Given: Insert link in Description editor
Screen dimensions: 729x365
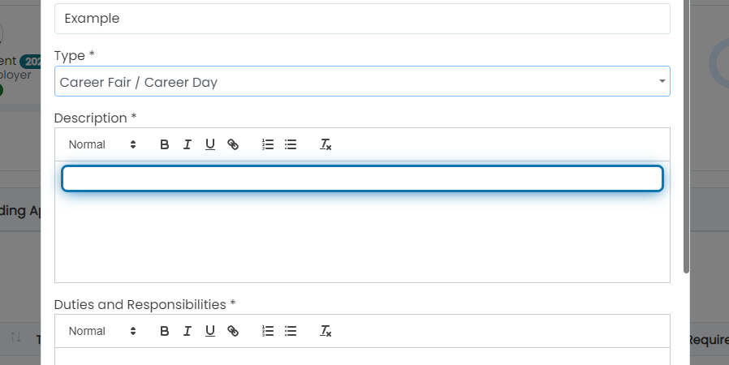Looking at the screenshot, I should point(233,144).
